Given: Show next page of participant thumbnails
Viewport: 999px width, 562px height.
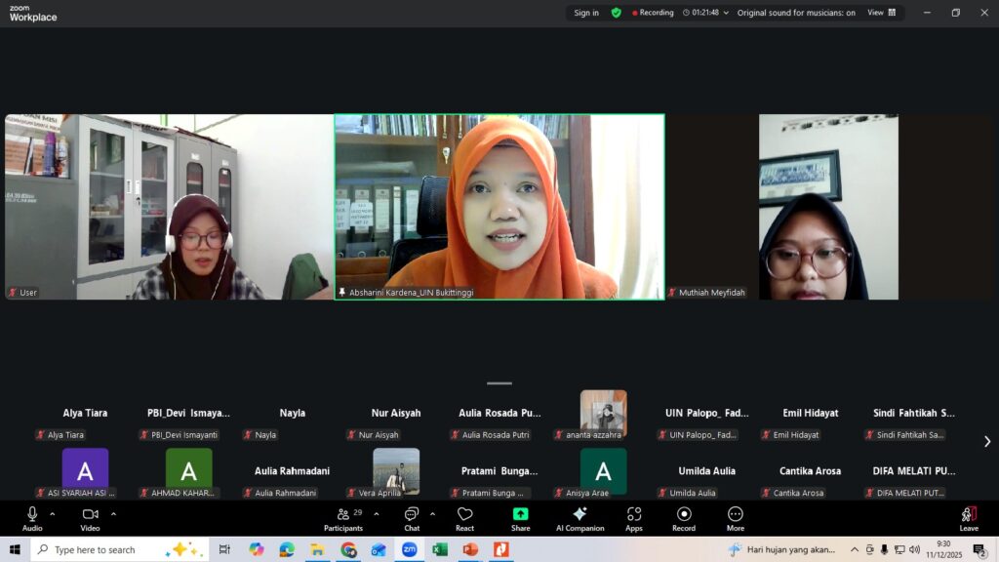Looking at the screenshot, I should [x=986, y=441].
